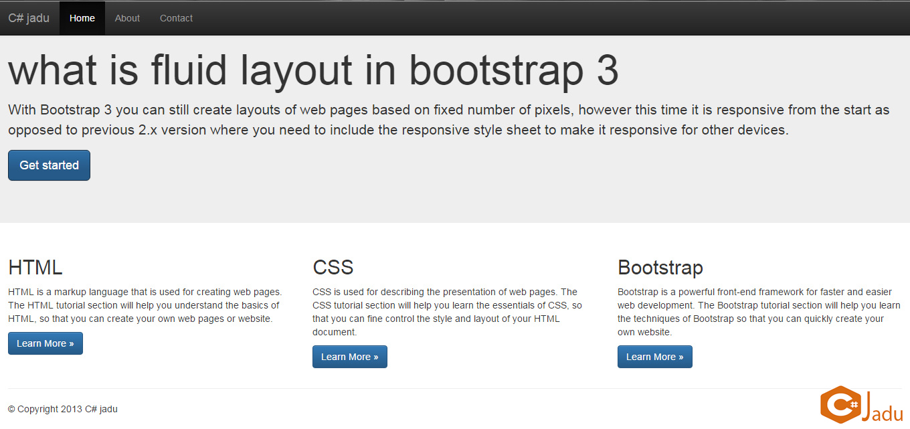The height and width of the screenshot is (429, 910).
Task: Click the Copyright 2013 C# jadu footer text
Action: coord(63,409)
